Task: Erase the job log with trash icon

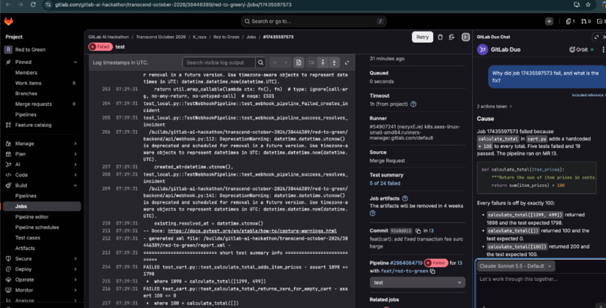Action: coord(440,37)
